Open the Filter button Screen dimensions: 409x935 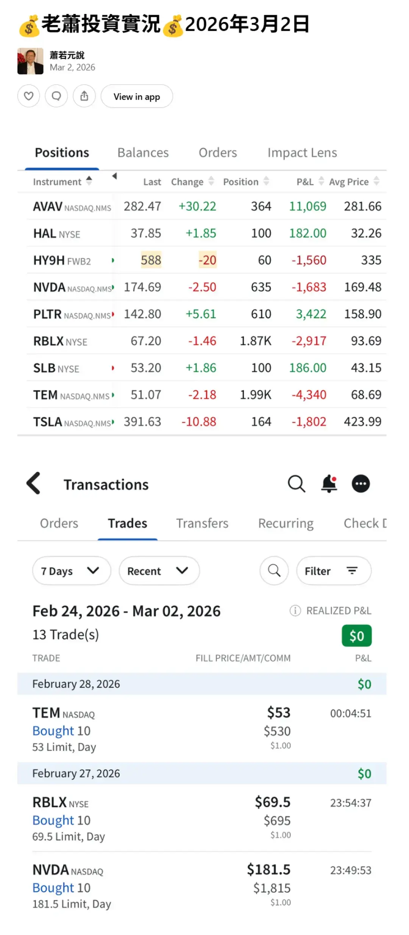(x=333, y=570)
